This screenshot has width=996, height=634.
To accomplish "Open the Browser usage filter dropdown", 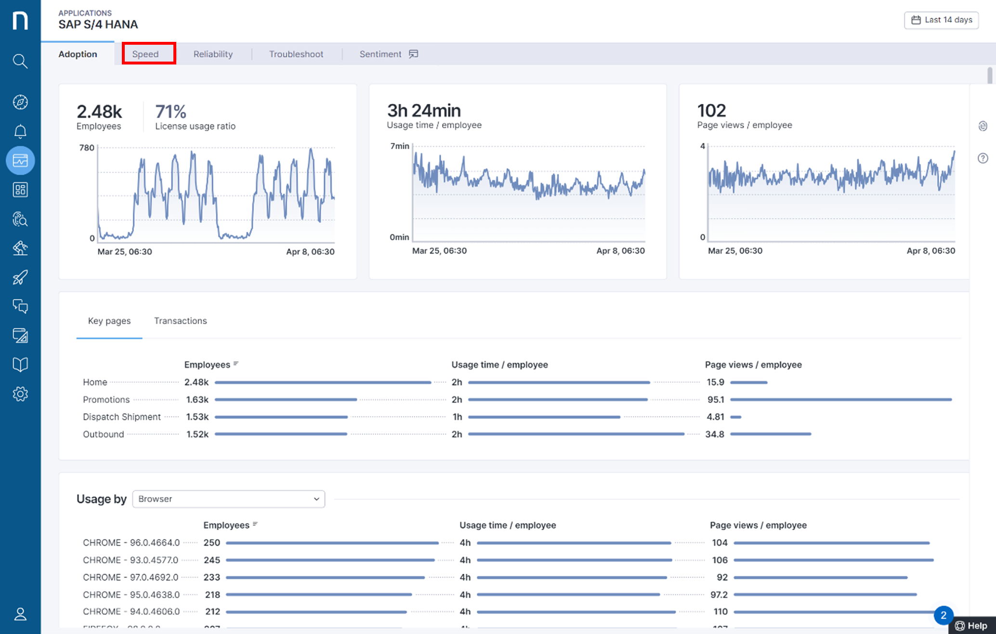I will pyautogui.click(x=228, y=499).
